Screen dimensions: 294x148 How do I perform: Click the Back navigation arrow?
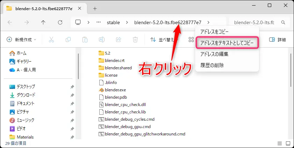coord(10,22)
